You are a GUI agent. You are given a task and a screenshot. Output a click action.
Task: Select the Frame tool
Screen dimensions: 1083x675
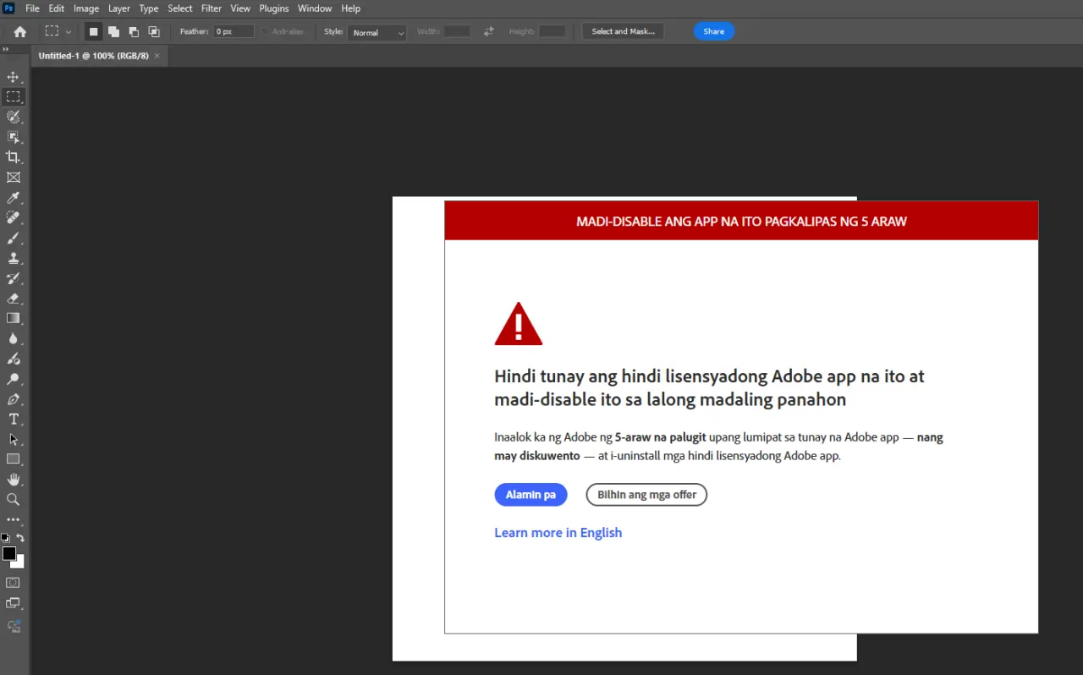pos(14,178)
